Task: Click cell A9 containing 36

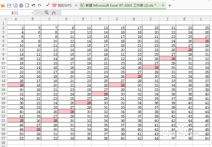Action: [x=16, y=59]
